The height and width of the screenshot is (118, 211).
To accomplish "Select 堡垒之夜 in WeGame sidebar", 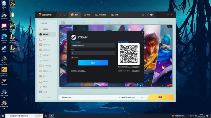I will pos(47,82).
